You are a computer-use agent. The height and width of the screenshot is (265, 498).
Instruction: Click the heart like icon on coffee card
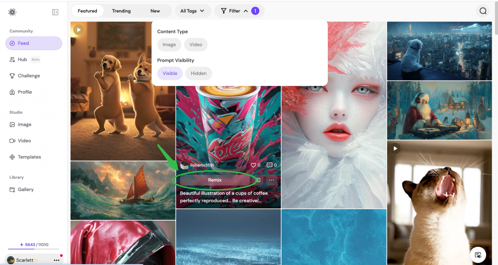click(253, 165)
